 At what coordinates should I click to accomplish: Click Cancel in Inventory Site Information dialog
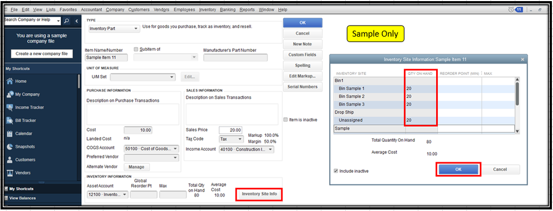pos(500,169)
